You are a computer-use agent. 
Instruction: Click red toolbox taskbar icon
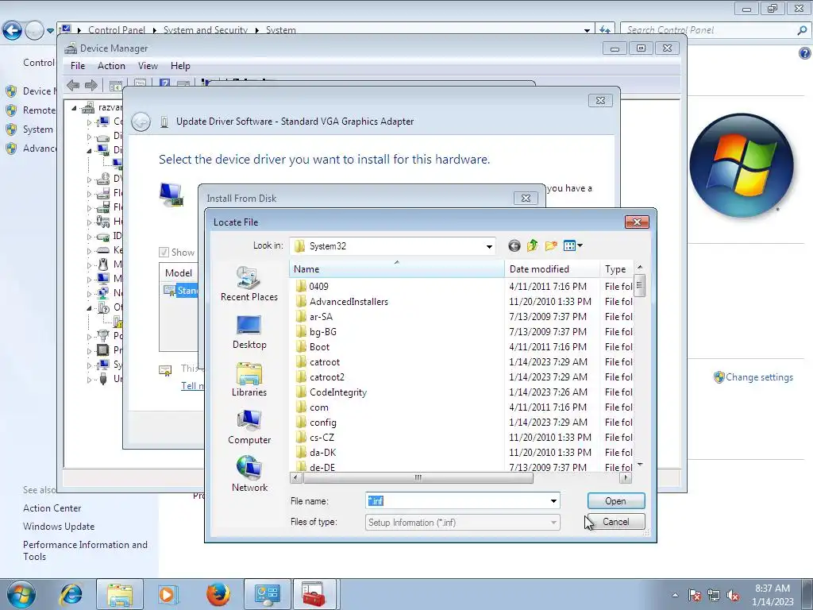click(314, 594)
